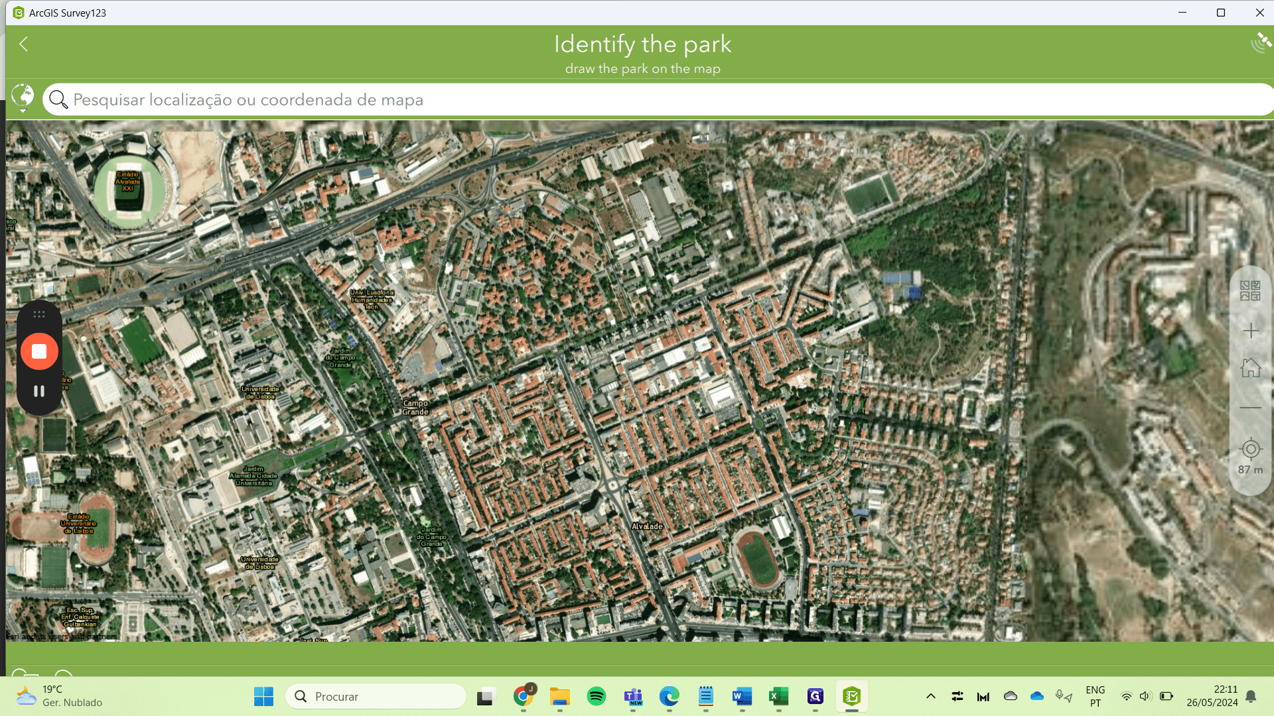Zoom in with the plus button
The image size is (1274, 716).
pos(1251,331)
